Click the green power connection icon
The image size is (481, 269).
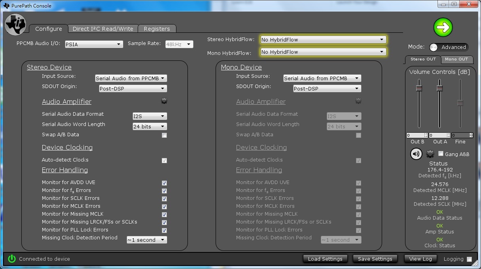12,259
